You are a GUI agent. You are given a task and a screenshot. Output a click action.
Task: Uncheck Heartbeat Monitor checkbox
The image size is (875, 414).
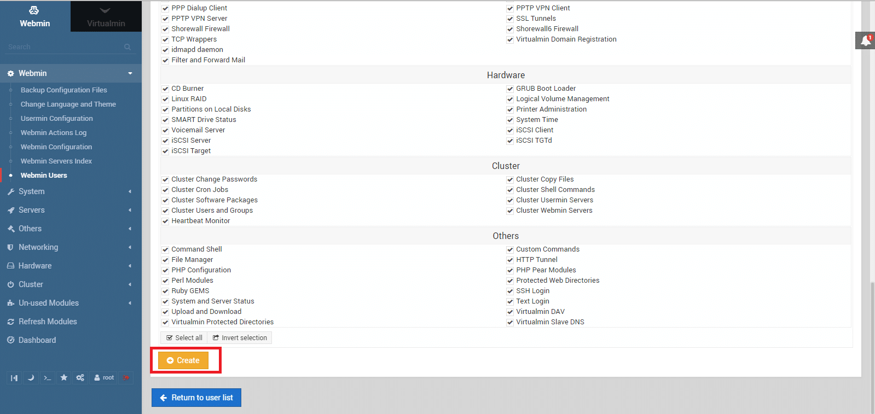tap(165, 221)
